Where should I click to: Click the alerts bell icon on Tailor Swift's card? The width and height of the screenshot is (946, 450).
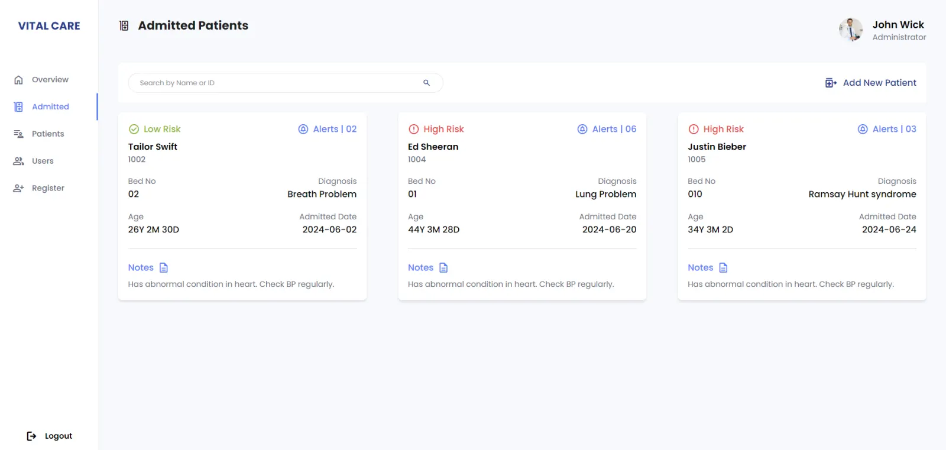pos(303,129)
